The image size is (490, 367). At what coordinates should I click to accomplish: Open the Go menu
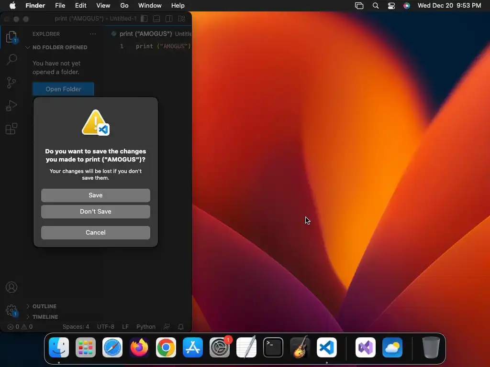124,5
